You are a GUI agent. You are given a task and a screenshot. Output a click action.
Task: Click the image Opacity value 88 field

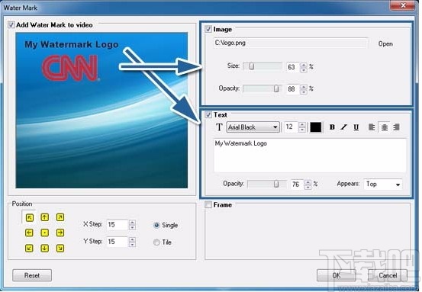point(293,89)
